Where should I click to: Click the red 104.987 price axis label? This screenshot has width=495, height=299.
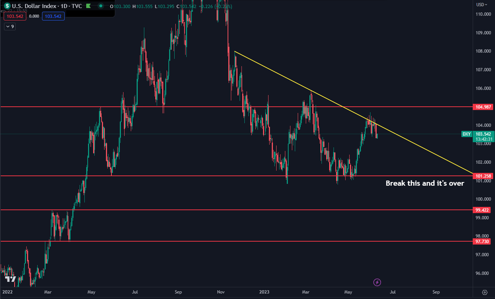click(483, 107)
